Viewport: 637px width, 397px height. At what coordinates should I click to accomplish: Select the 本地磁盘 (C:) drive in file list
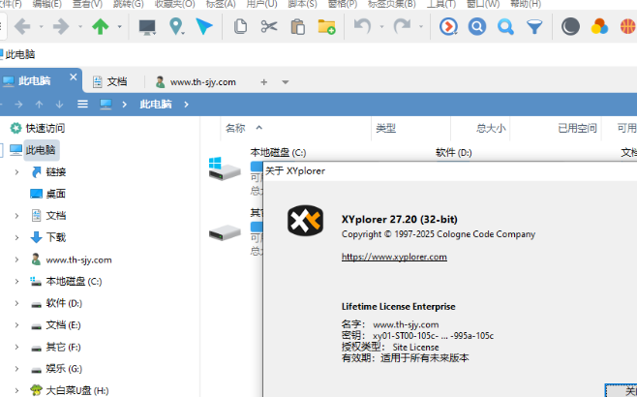(278, 153)
